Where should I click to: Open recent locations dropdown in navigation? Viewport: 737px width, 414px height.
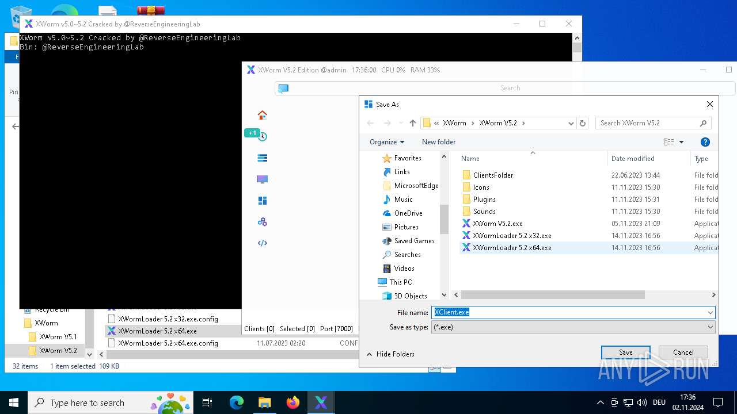tap(401, 123)
